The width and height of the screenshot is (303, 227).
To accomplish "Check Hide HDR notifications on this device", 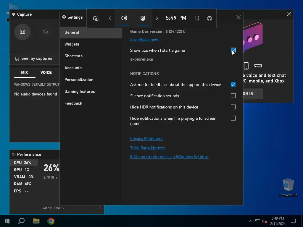I will pos(233,107).
